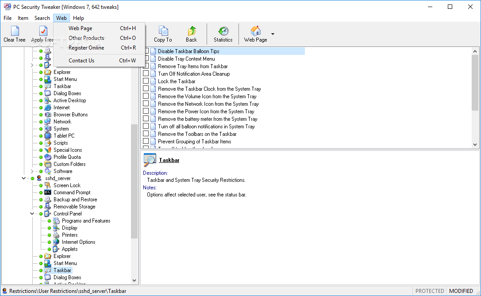
Task: Select Remove Tray Items from Taskbar item
Action: coord(192,66)
